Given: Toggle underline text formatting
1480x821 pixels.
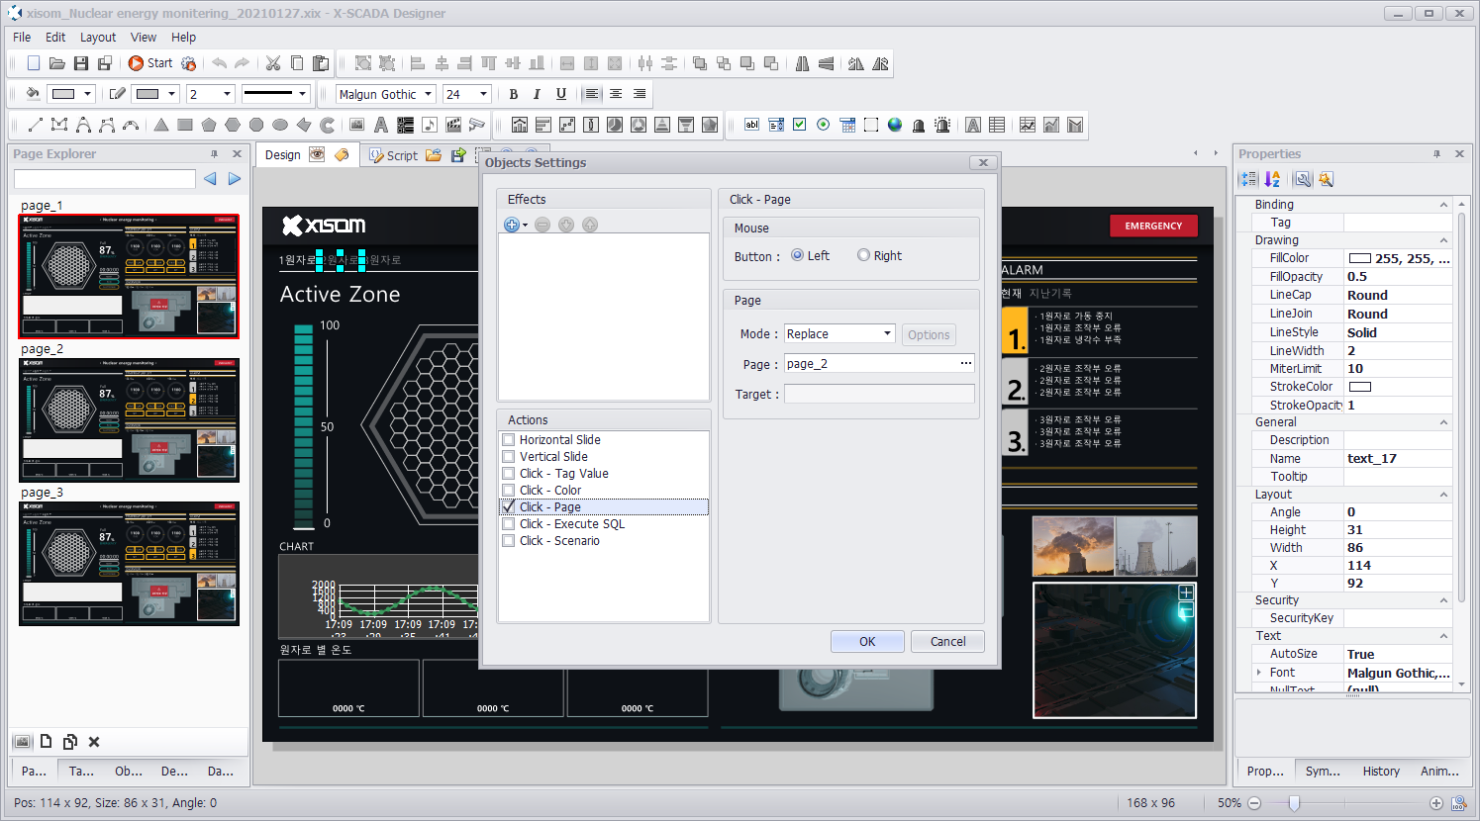Looking at the screenshot, I should pyautogui.click(x=561, y=94).
